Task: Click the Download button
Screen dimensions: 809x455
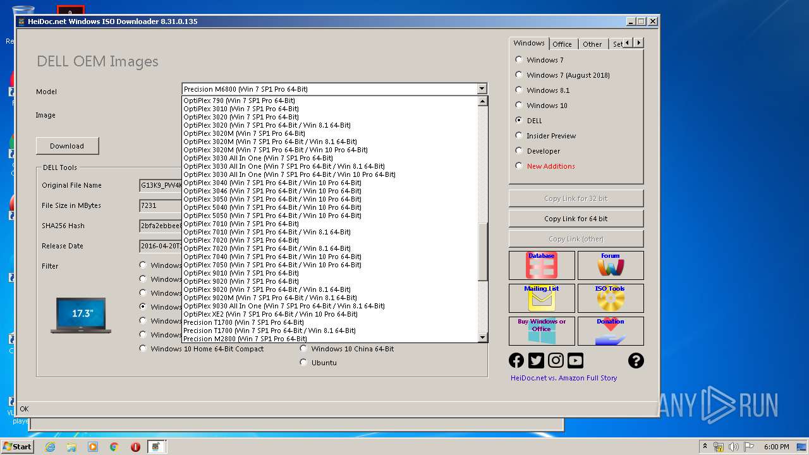Action: (x=67, y=146)
